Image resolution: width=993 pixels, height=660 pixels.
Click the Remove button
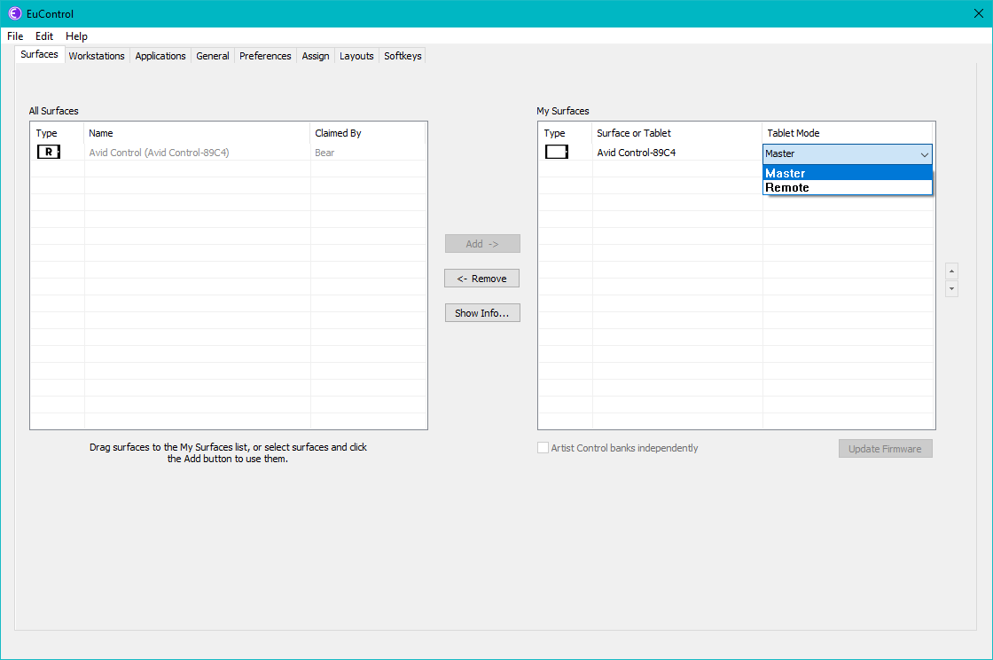click(x=481, y=279)
